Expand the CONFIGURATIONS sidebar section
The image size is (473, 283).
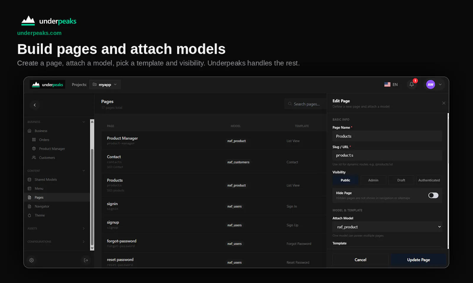pos(84,242)
